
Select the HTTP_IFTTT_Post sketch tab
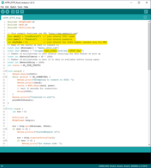coord(12,18)
